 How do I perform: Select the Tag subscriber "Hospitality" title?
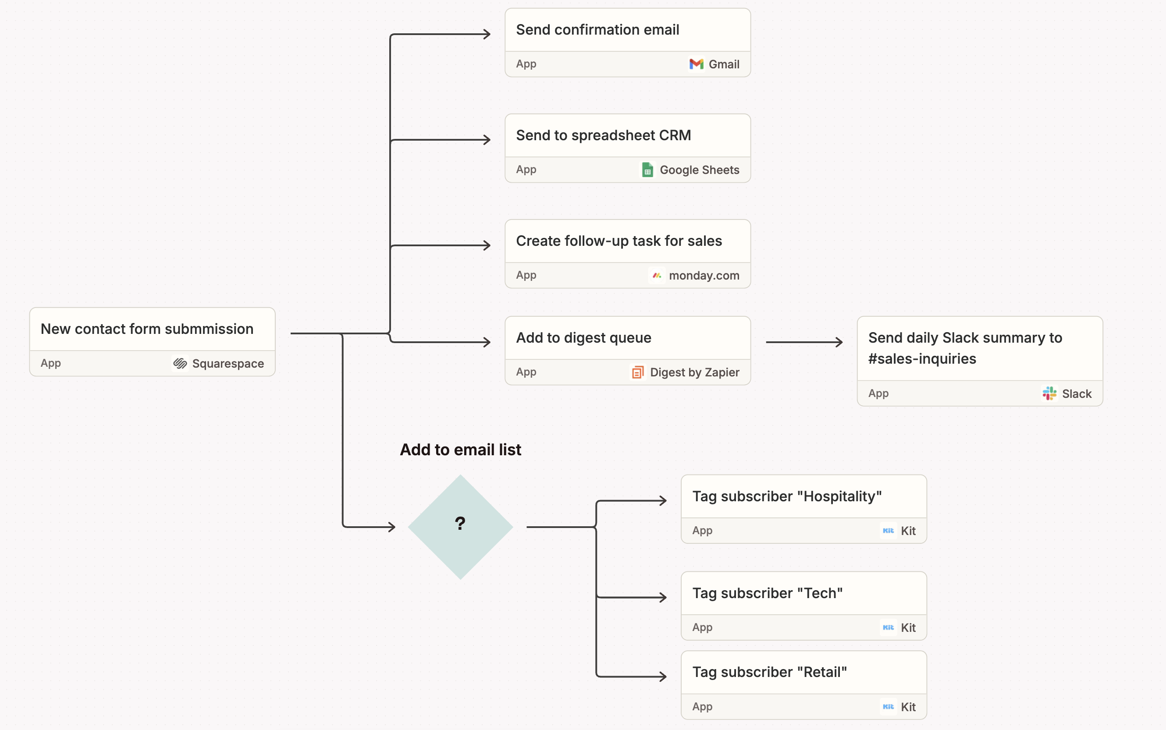coord(787,496)
